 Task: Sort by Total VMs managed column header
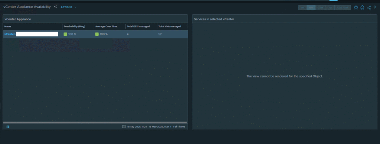coord(170,27)
